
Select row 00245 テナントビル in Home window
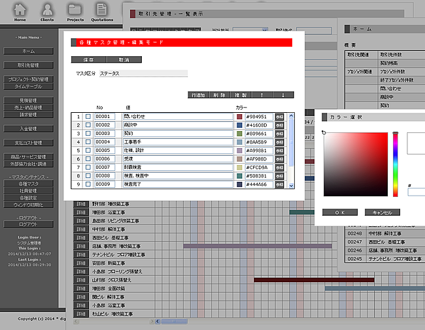tap(385, 259)
